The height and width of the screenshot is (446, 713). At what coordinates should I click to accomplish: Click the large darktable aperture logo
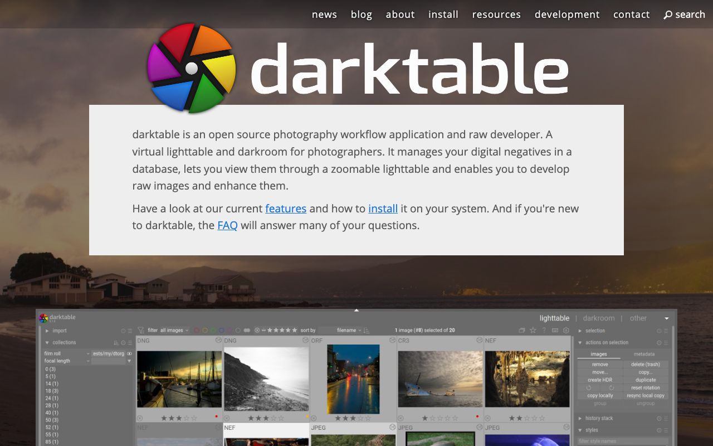click(x=191, y=68)
